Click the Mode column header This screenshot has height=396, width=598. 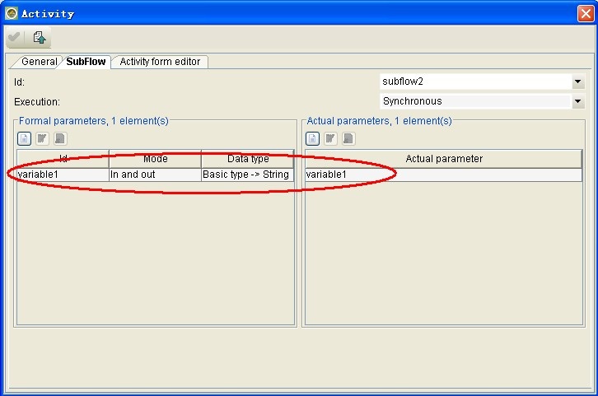tap(155, 159)
